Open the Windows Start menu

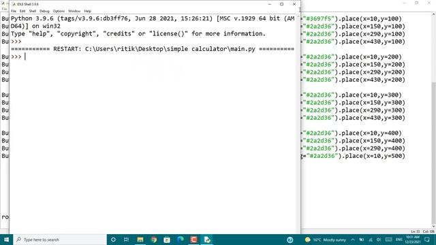(6, 240)
